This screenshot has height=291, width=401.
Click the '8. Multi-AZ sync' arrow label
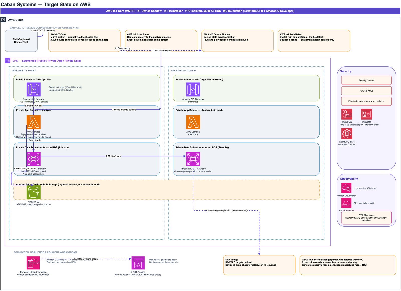113,156
